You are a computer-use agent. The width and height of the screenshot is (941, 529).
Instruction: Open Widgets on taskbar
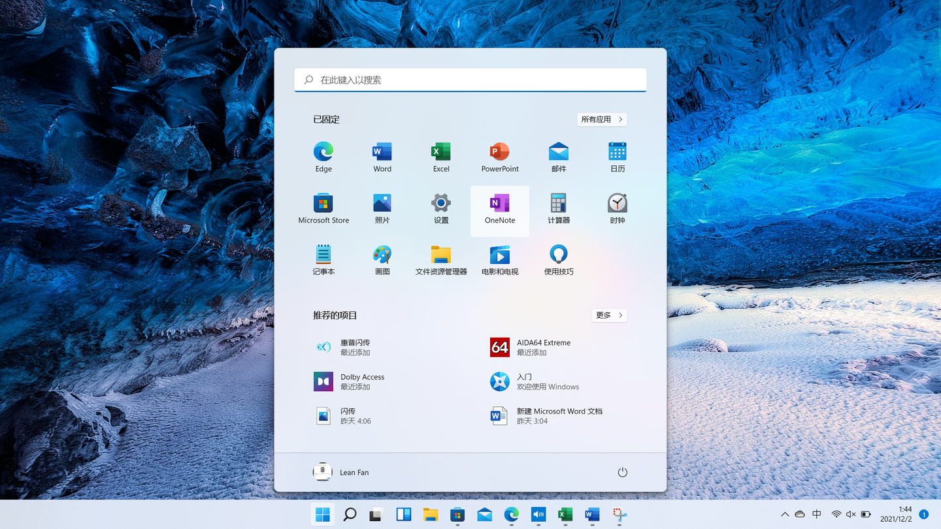pos(403,515)
